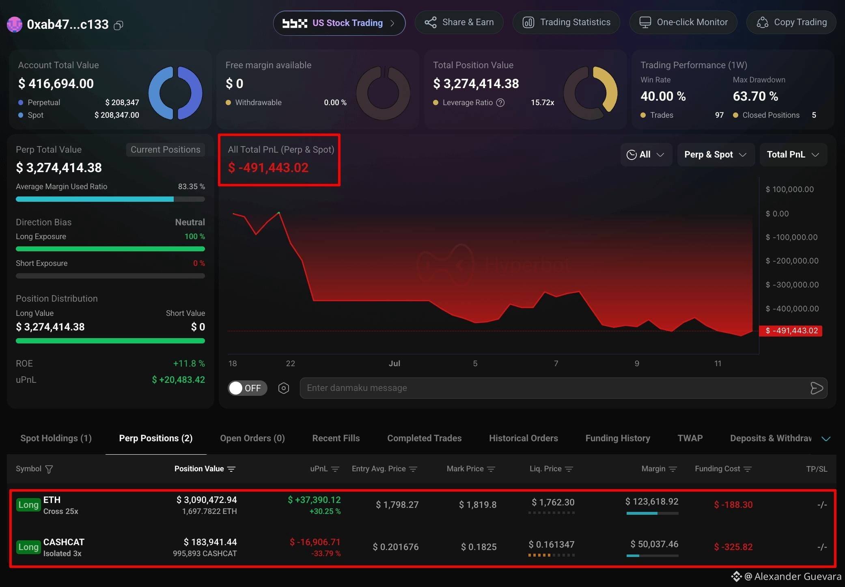Click the Account Total Value donut chart
The height and width of the screenshot is (587, 845).
pos(175,93)
